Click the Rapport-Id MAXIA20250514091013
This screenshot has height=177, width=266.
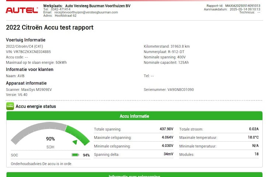coord(242,6)
